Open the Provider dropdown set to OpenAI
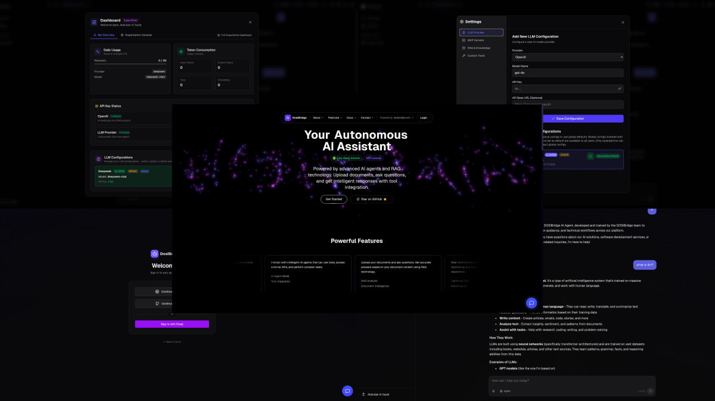This screenshot has width=715, height=401. tap(568, 57)
